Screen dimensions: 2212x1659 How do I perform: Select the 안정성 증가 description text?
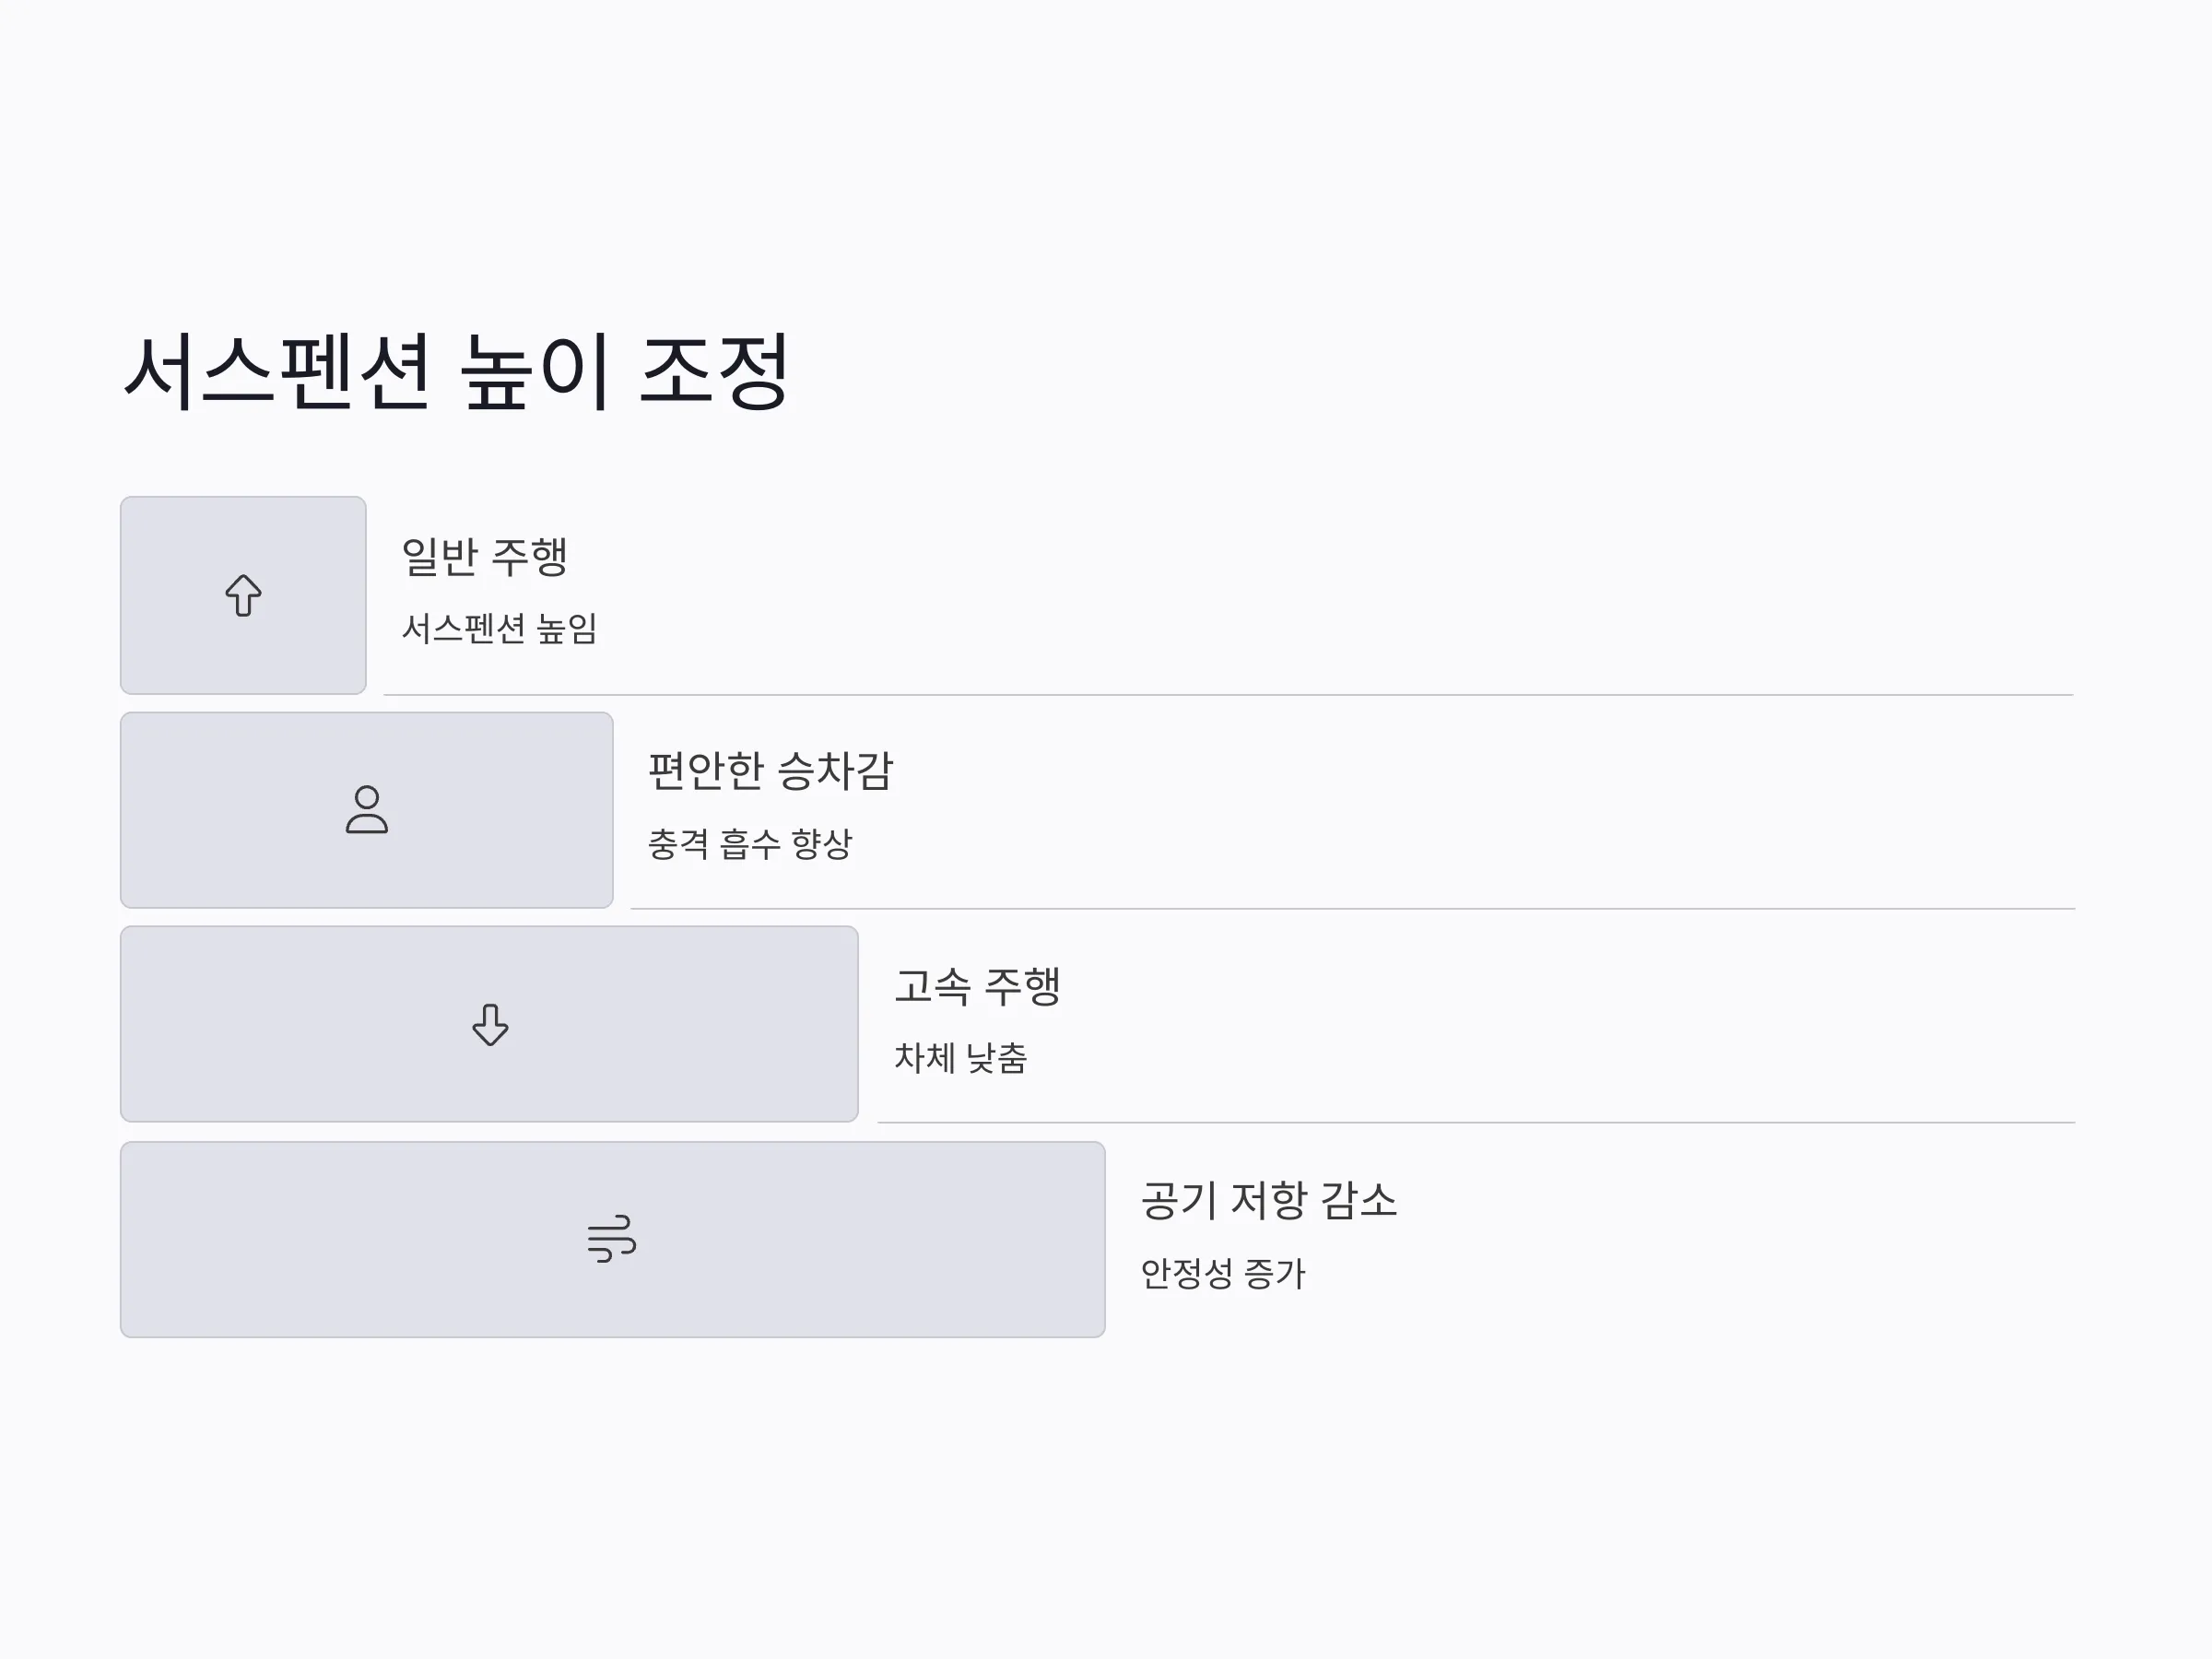pos(1223,1273)
